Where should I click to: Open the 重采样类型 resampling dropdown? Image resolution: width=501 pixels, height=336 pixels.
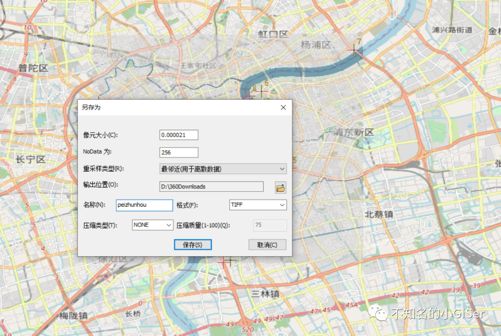(223, 169)
